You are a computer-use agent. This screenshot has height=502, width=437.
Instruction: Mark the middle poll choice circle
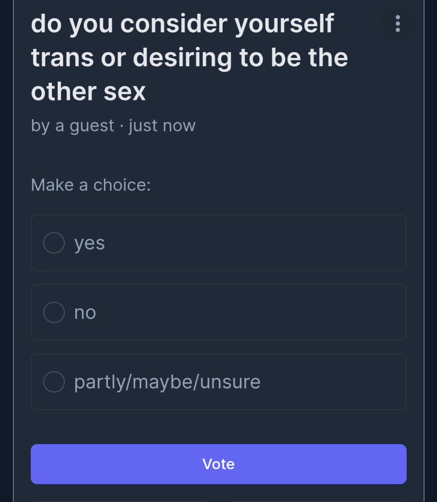(x=54, y=312)
